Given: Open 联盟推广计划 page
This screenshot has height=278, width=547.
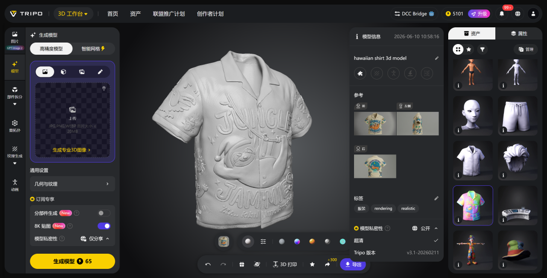Looking at the screenshot, I should (169, 14).
